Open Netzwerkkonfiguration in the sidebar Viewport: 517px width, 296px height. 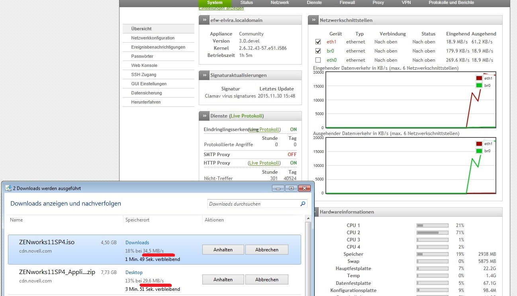click(159, 38)
